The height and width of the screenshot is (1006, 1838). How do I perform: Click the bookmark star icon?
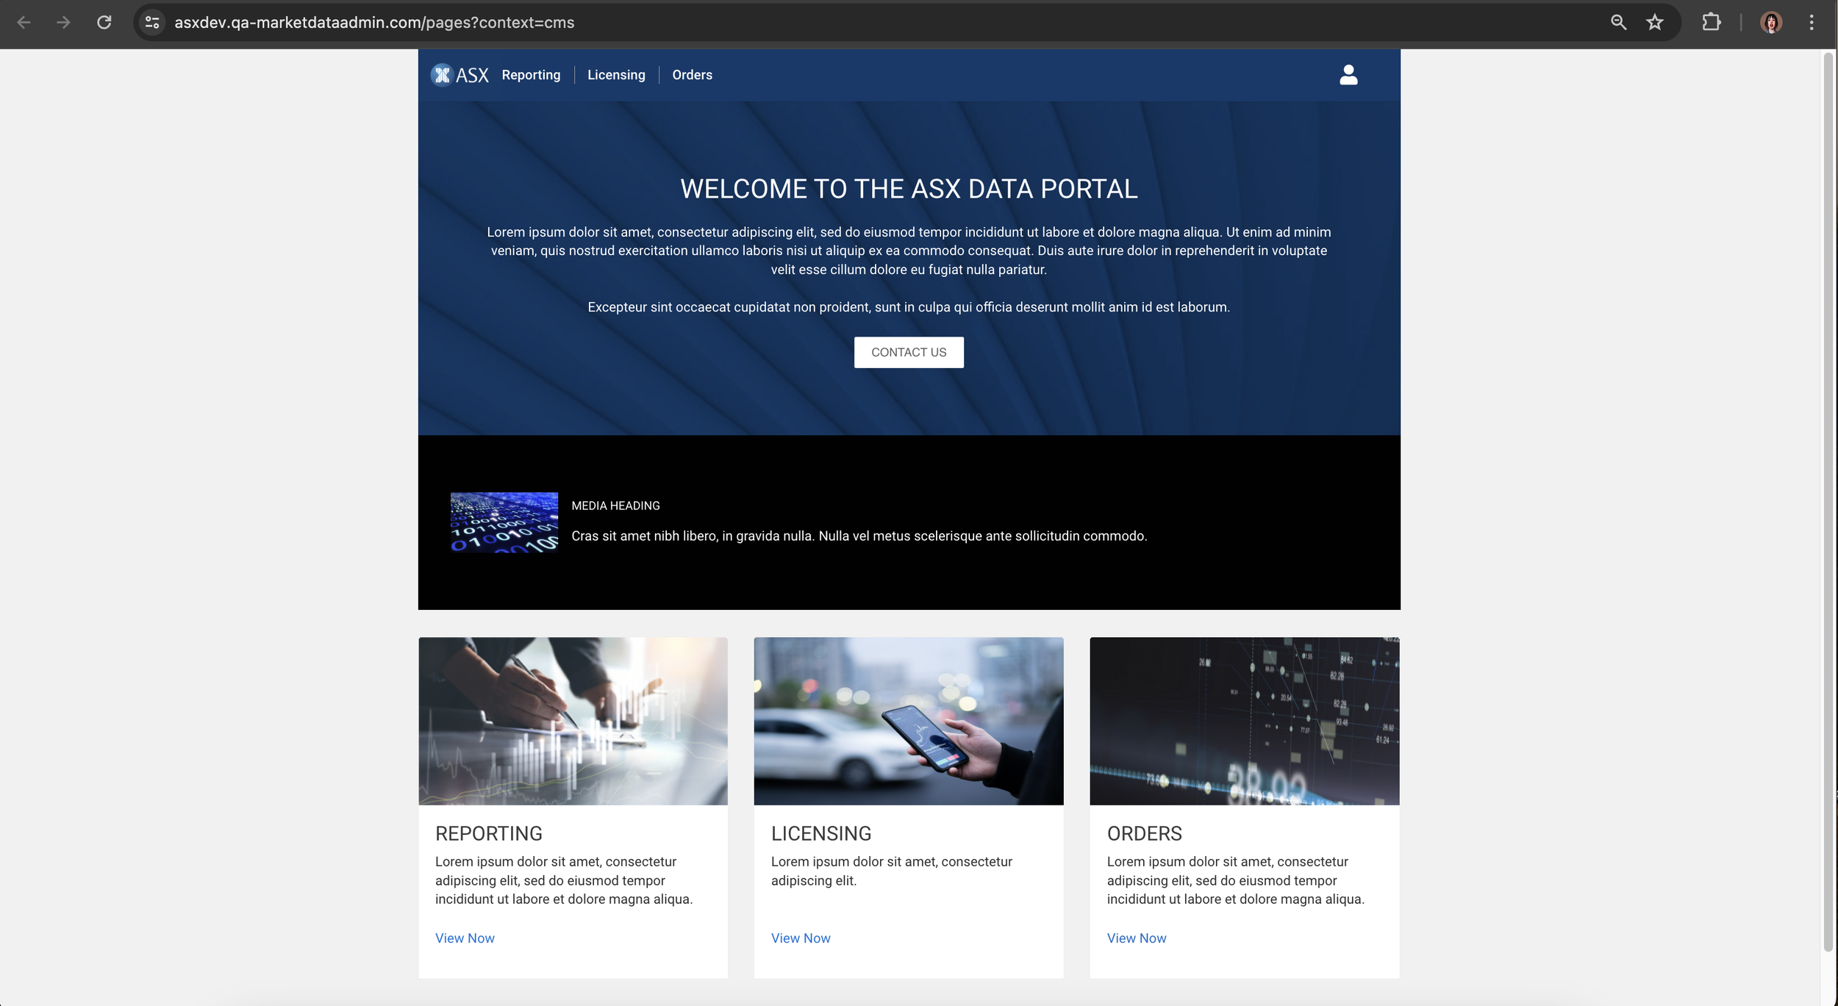coord(1654,22)
